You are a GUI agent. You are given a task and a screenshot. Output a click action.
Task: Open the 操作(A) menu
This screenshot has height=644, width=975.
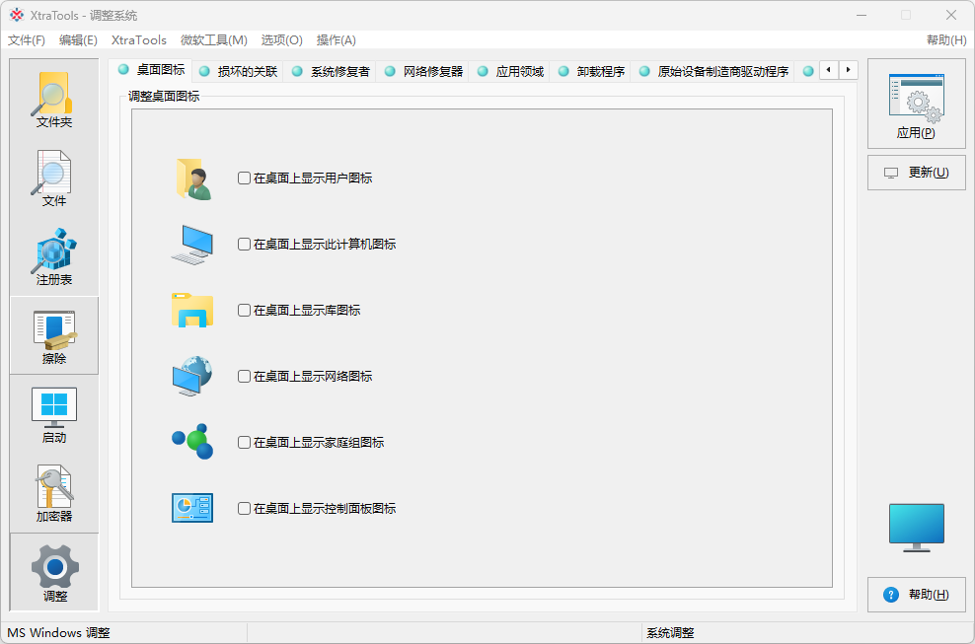(x=337, y=40)
